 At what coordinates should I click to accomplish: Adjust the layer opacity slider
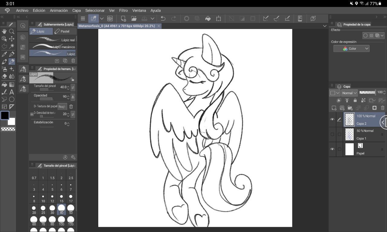coord(367,92)
